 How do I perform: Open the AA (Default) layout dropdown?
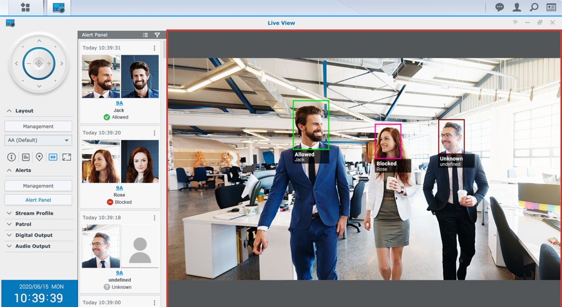coord(38,140)
